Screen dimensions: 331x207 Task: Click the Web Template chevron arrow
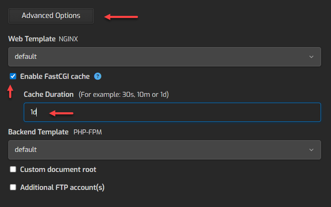point(311,57)
